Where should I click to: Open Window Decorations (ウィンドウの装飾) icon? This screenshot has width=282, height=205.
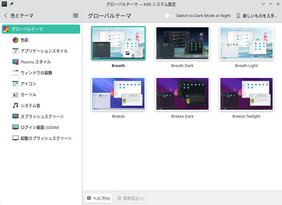tap(15, 73)
